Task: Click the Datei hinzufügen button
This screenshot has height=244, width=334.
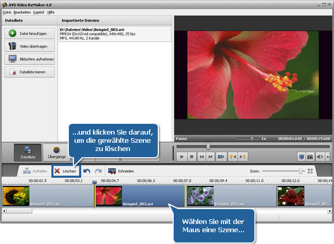Action: pos(29,33)
